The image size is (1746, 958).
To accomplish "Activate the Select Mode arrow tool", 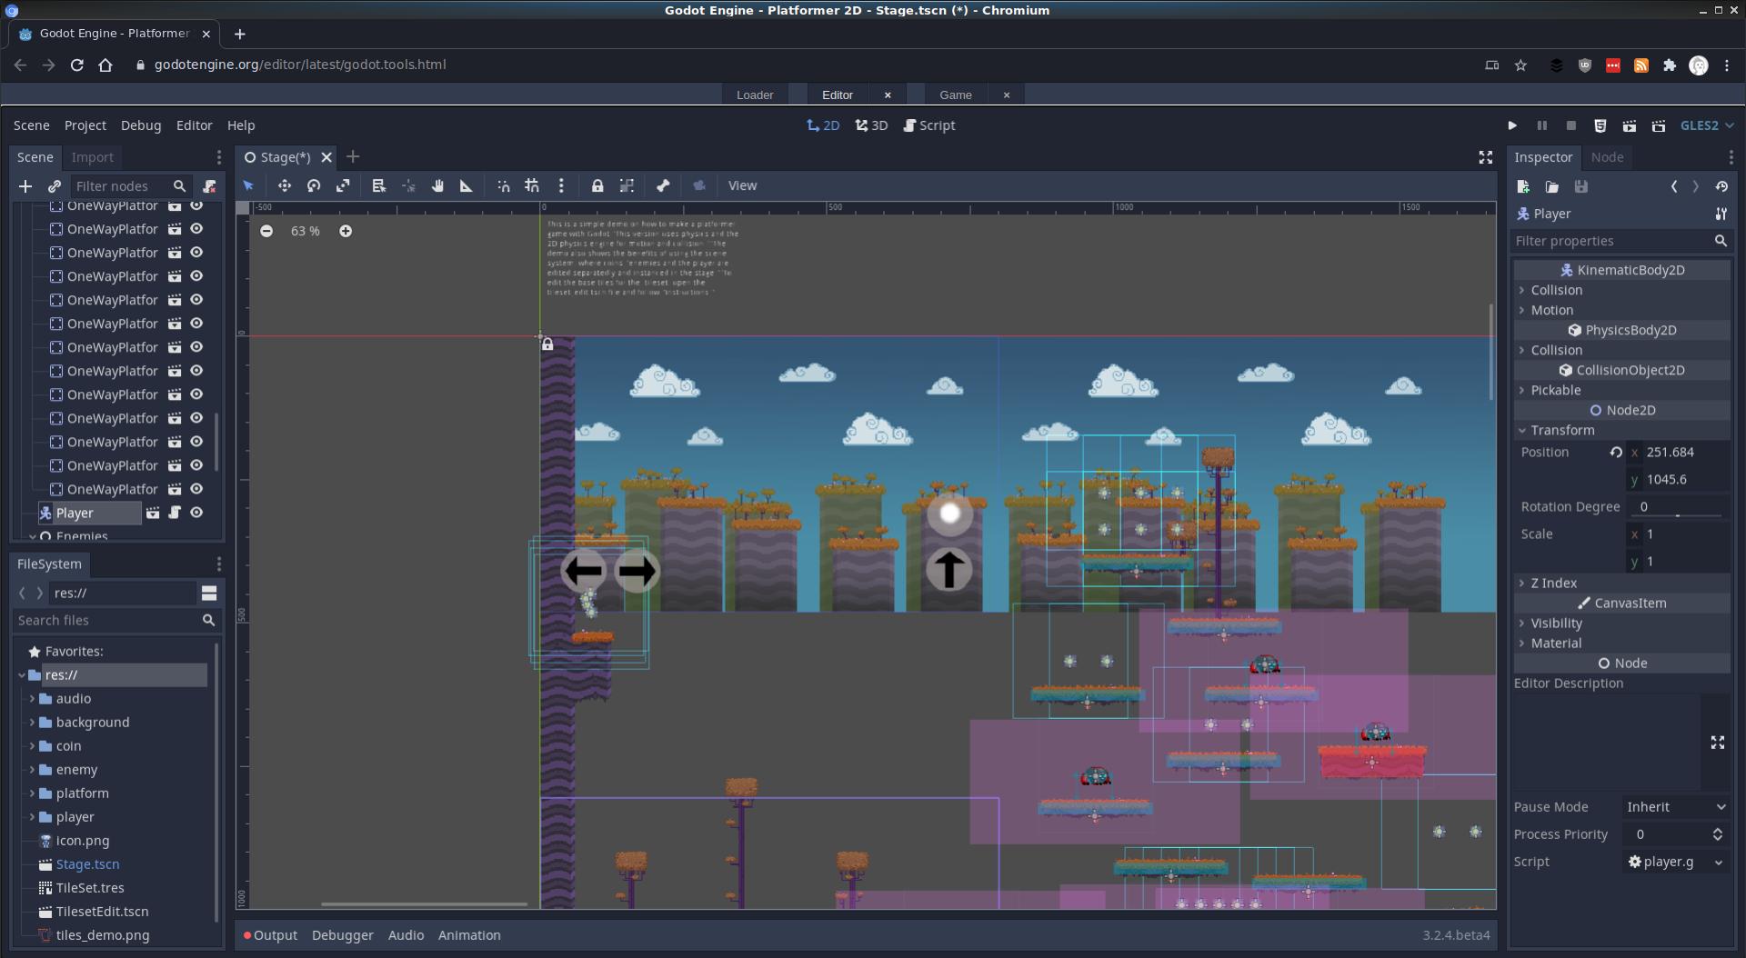I will pos(248,185).
